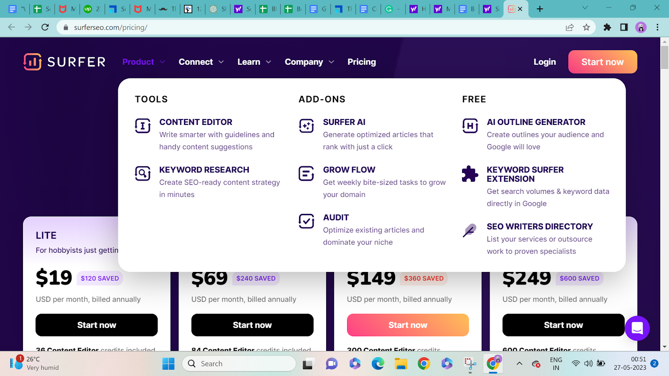
Task: Click Start now under the $249 plan
Action: (x=563, y=325)
